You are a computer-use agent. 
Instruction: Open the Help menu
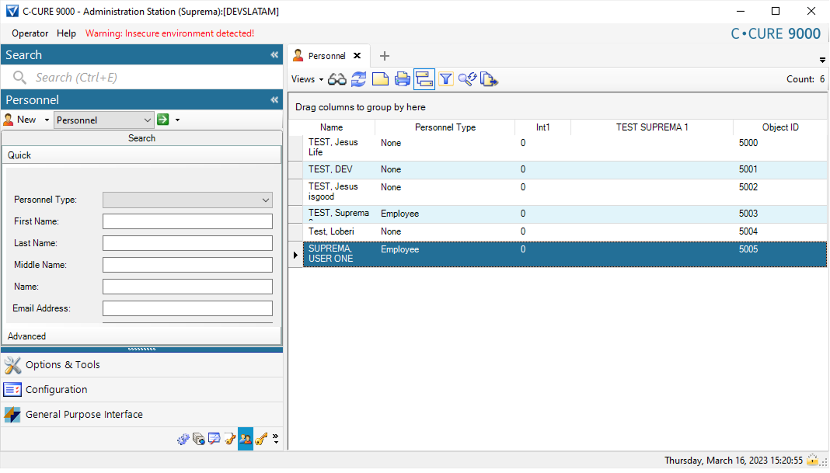67,33
